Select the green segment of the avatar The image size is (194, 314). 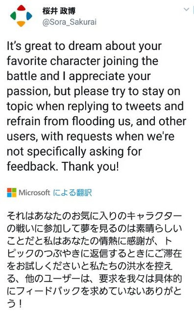click(x=13, y=16)
